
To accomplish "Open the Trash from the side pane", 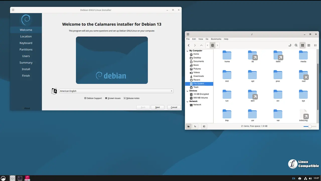I will pyautogui.click(x=196, y=87).
